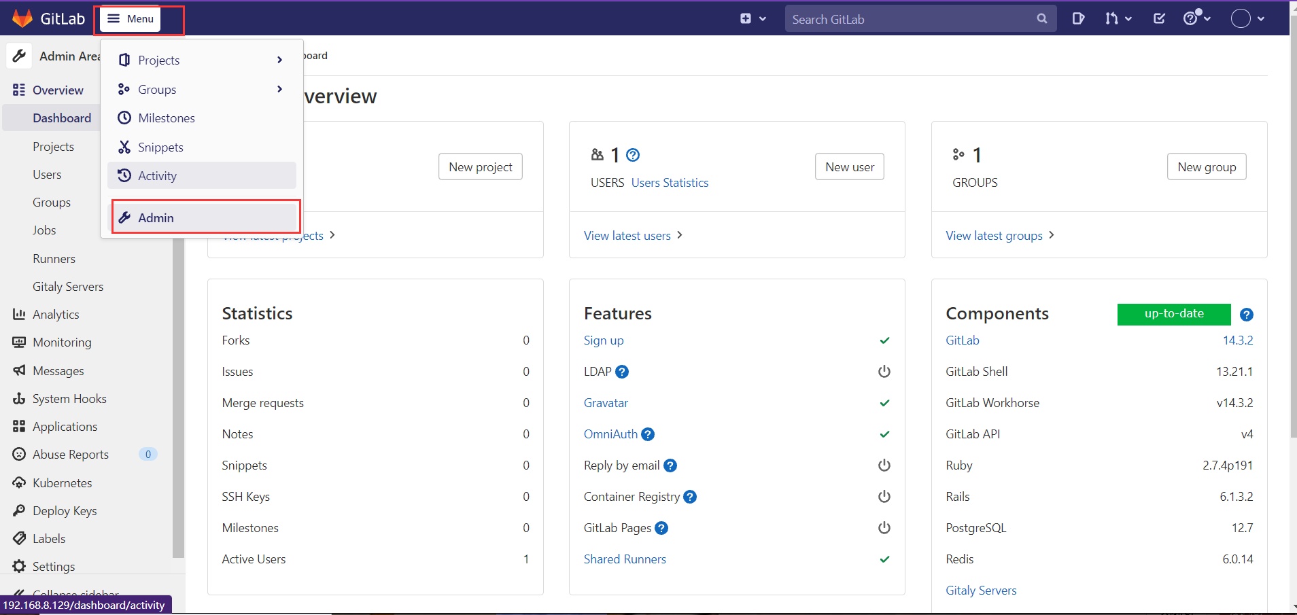Click the GitLab fox logo
The image size is (1297, 615).
[22, 18]
